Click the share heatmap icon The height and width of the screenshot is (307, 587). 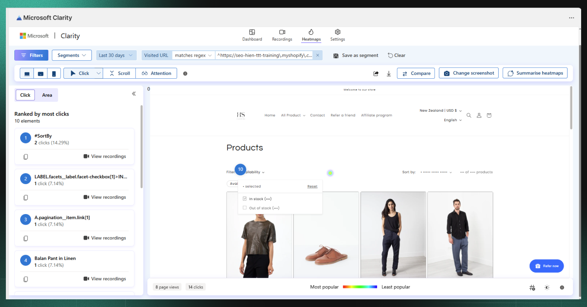point(376,74)
